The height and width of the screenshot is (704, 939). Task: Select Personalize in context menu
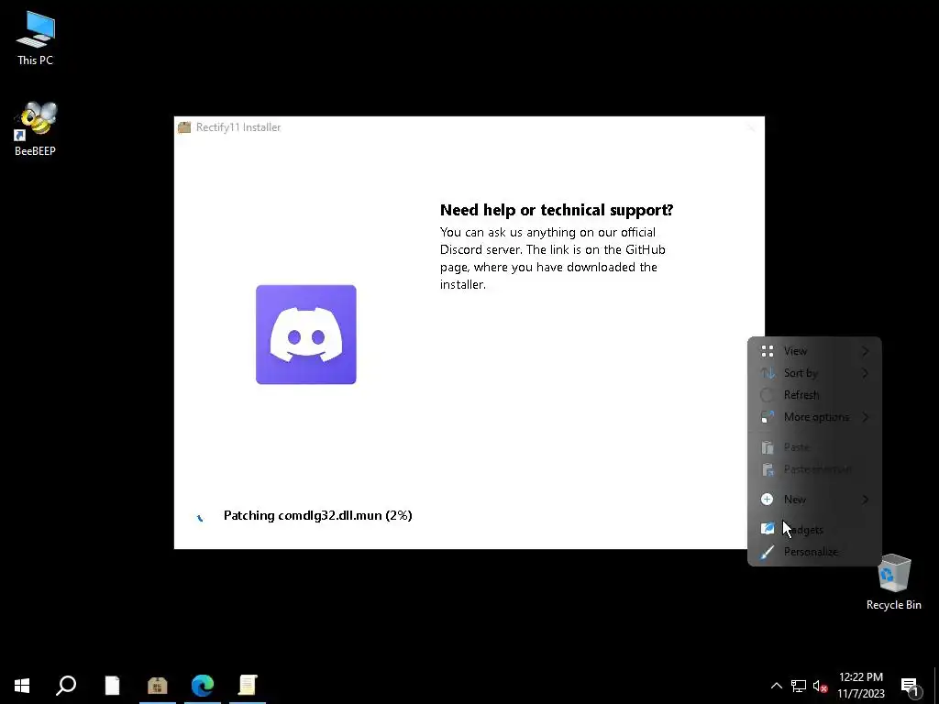[x=814, y=552]
